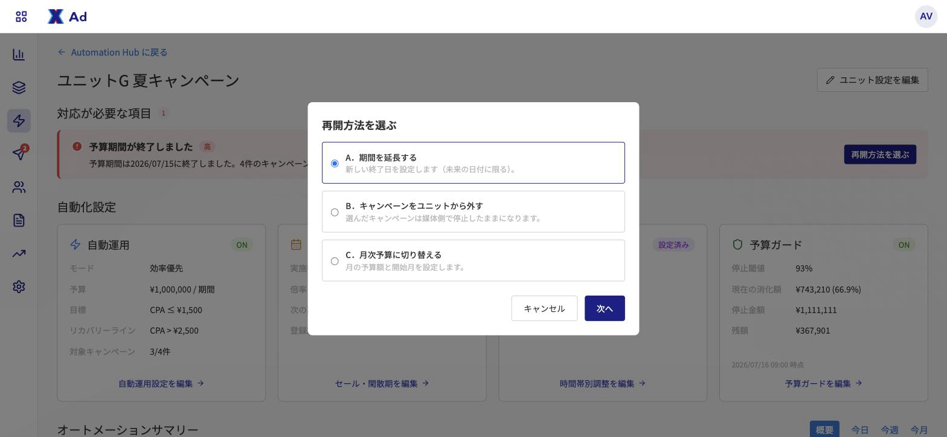Open the AV user avatar

926,16
